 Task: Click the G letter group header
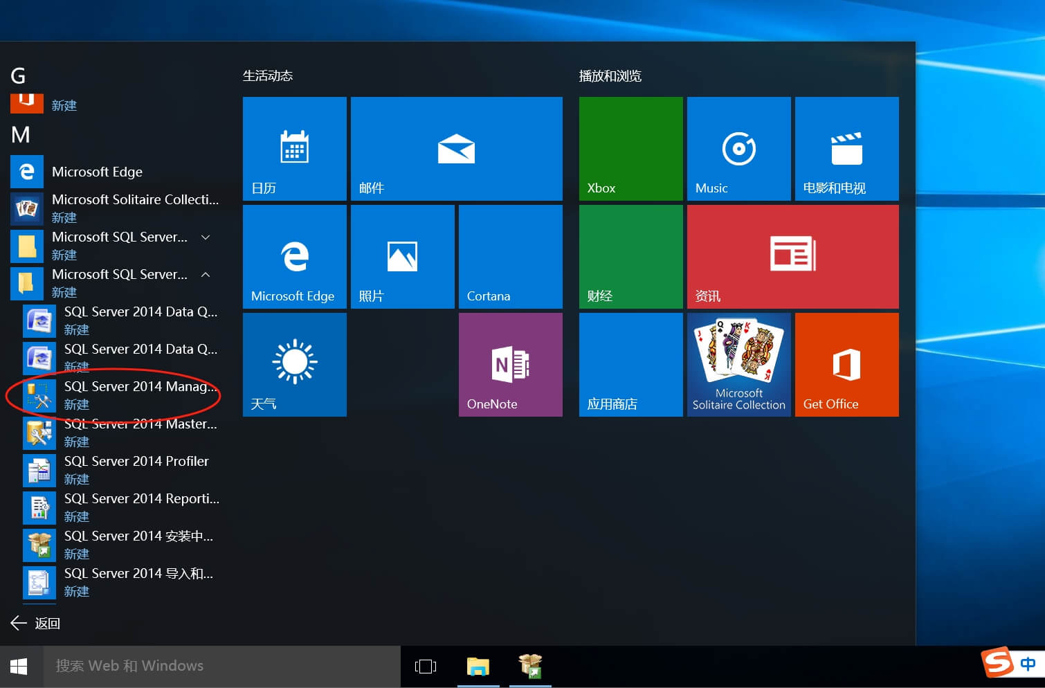(19, 75)
